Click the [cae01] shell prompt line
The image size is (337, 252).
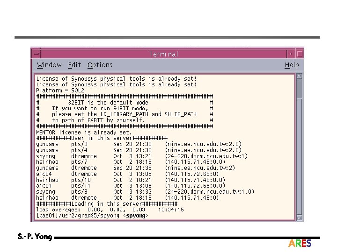92,216
